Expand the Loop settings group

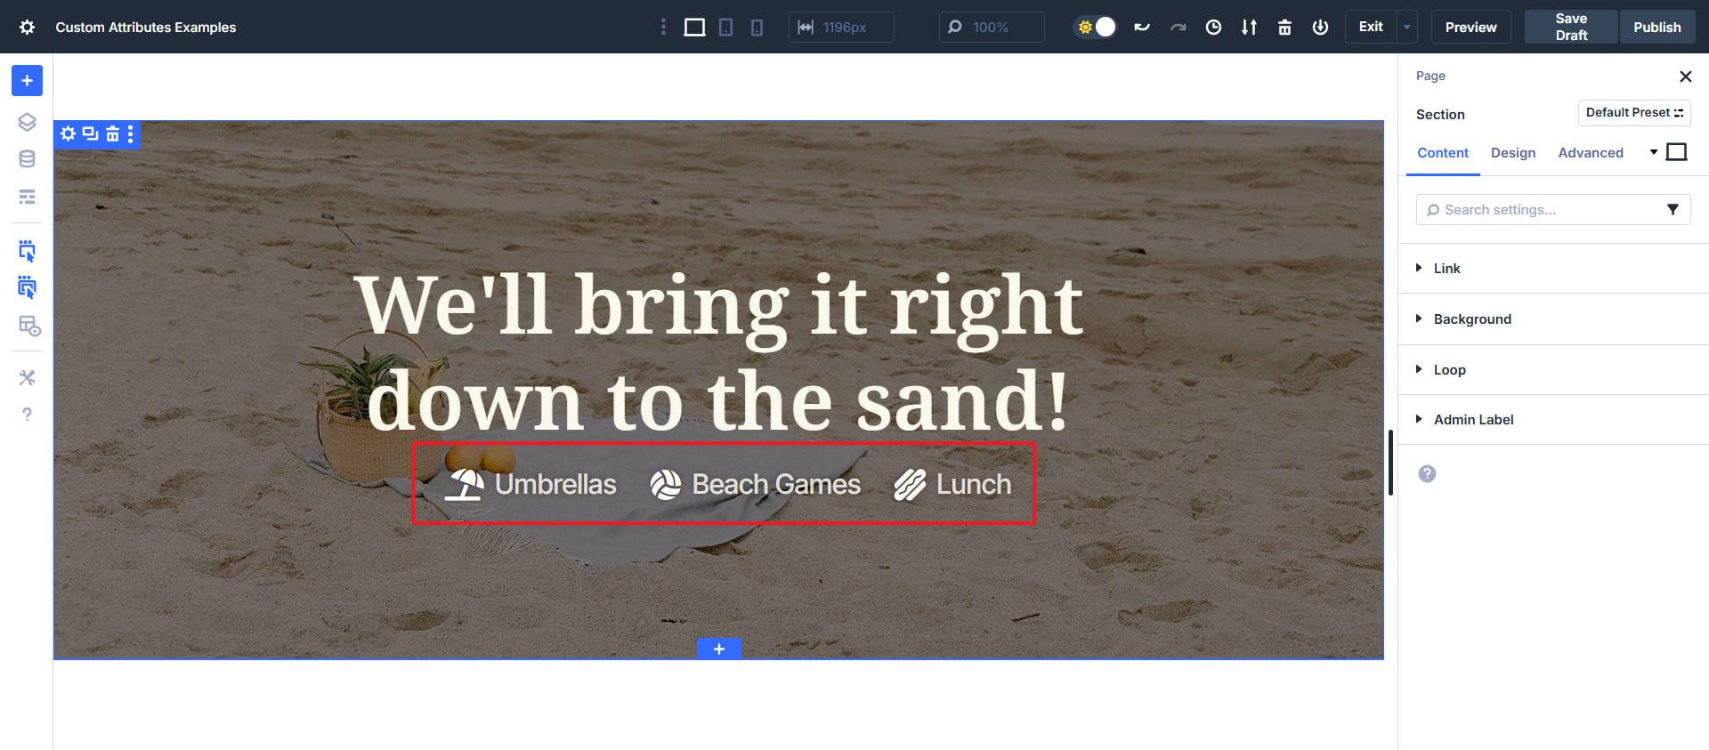pyautogui.click(x=1449, y=370)
